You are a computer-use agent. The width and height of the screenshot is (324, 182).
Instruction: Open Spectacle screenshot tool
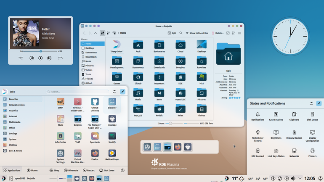(95, 137)
